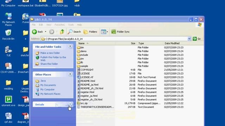Sort by the Type column header

tap(150, 43)
